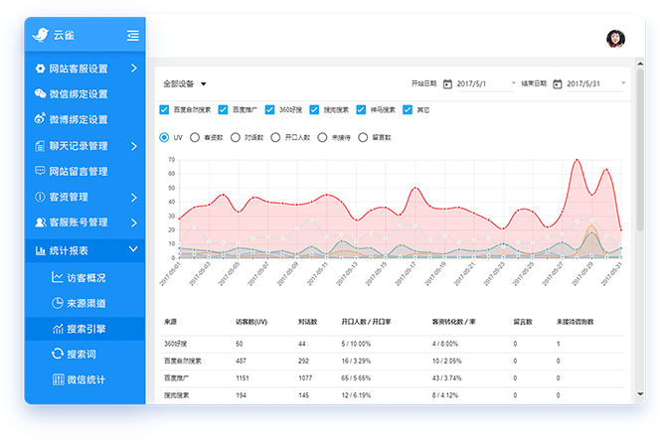Open the user avatar in top right

(x=615, y=38)
